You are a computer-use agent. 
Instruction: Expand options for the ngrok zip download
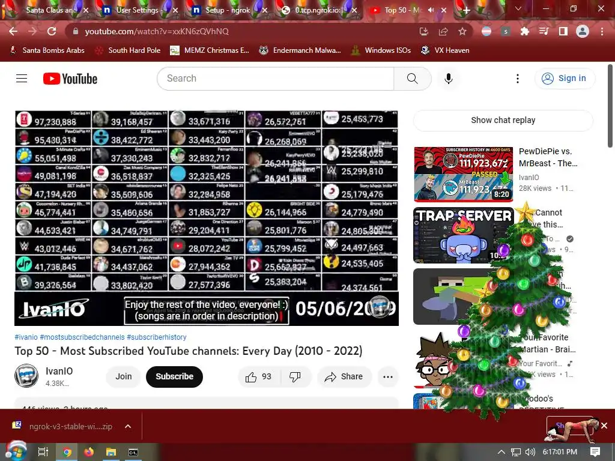click(x=128, y=427)
